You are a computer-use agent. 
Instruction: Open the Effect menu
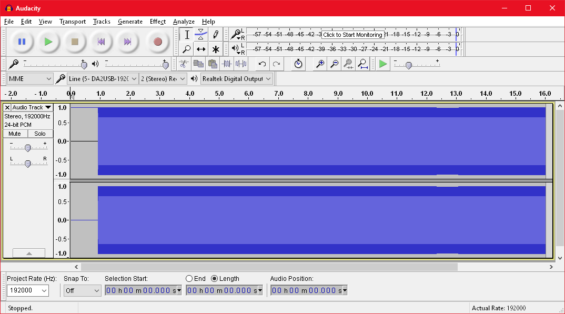tap(158, 22)
